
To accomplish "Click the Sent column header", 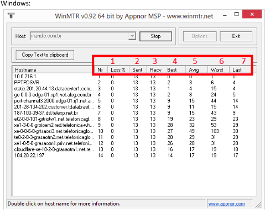I will [x=138, y=70].
